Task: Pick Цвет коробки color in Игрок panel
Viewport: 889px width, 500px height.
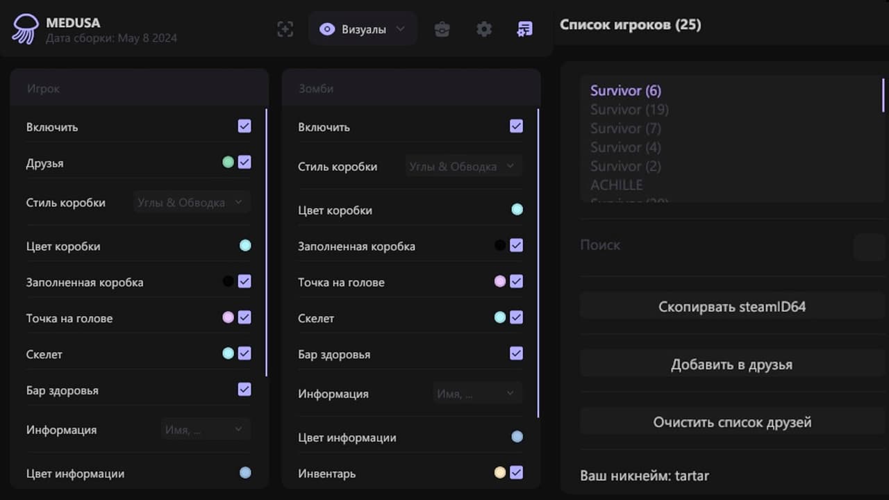Action: click(x=245, y=245)
